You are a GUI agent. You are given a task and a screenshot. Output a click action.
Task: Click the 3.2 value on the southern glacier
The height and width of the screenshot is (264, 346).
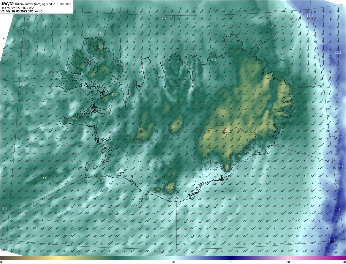tap(170, 186)
